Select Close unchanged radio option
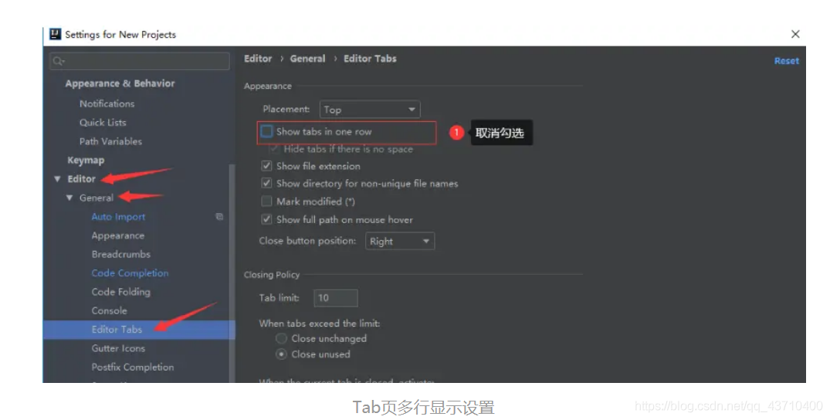The width and height of the screenshot is (830, 420). pyautogui.click(x=282, y=338)
